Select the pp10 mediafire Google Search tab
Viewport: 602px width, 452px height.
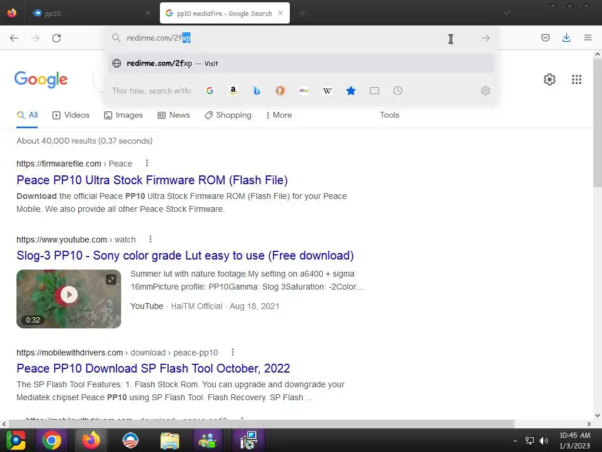[x=225, y=13]
